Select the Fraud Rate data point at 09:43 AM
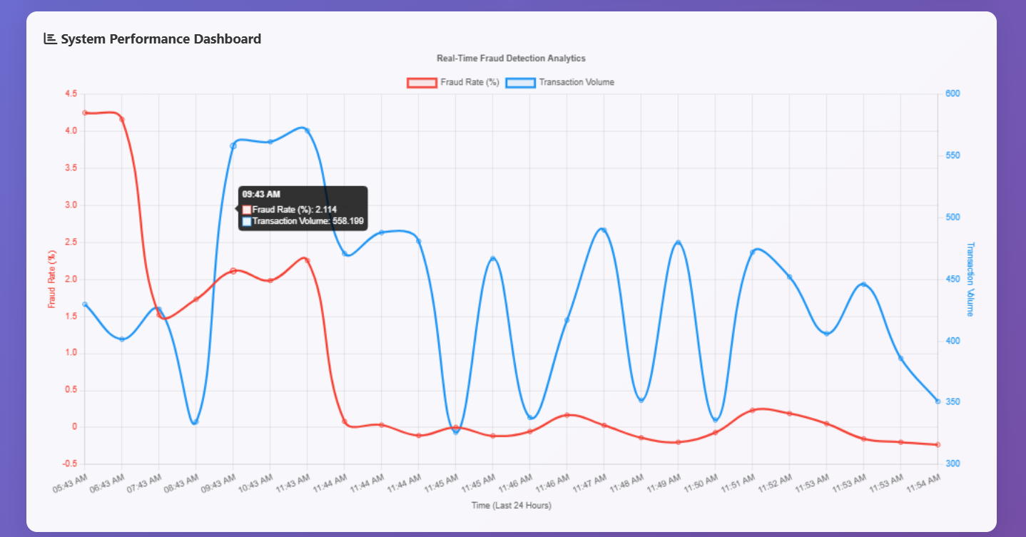 [233, 271]
